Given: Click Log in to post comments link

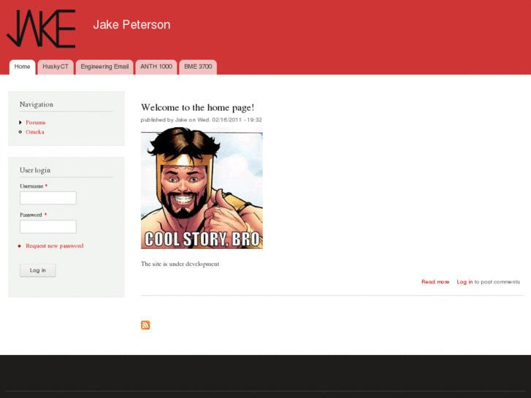Looking at the screenshot, I should tap(465, 282).
